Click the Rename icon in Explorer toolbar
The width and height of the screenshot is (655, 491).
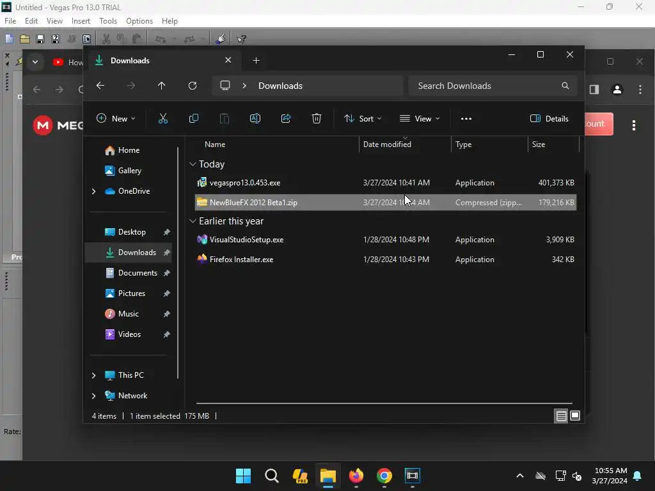click(x=255, y=118)
